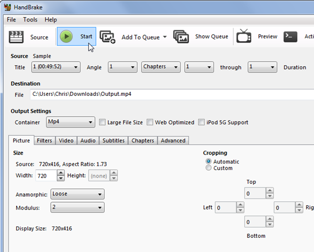Click the Start button label
The image size is (314, 252).
click(x=86, y=36)
